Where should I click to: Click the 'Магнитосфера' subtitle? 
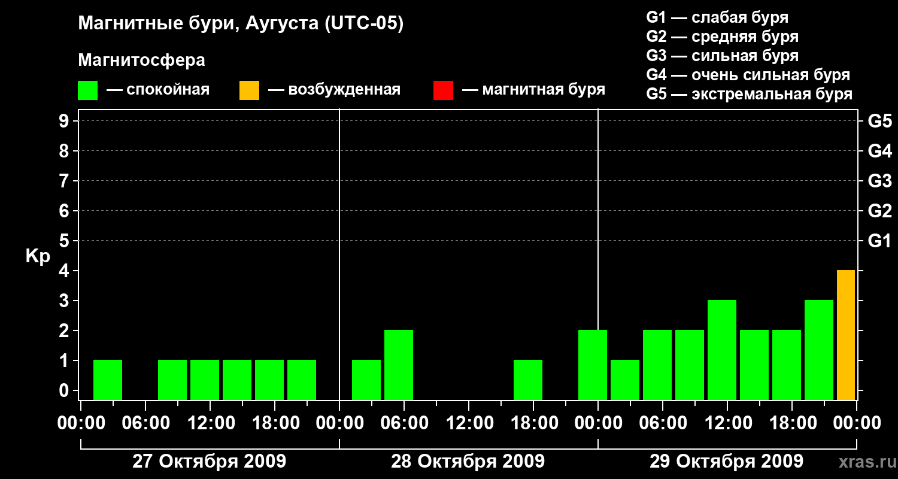141,60
